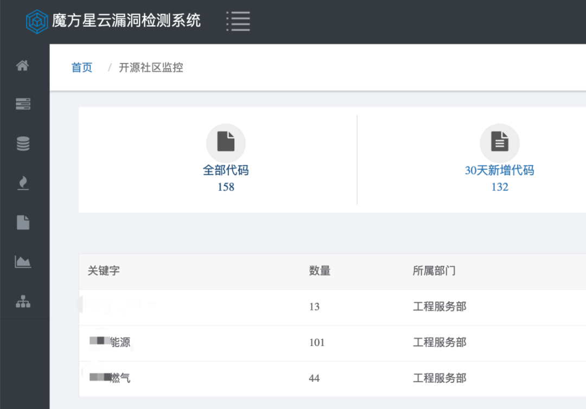Click the server assets icon in sidebar
Image resolution: width=586 pixels, height=409 pixels.
[x=23, y=104]
